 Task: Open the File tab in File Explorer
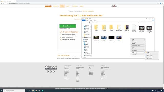pos(84,20)
